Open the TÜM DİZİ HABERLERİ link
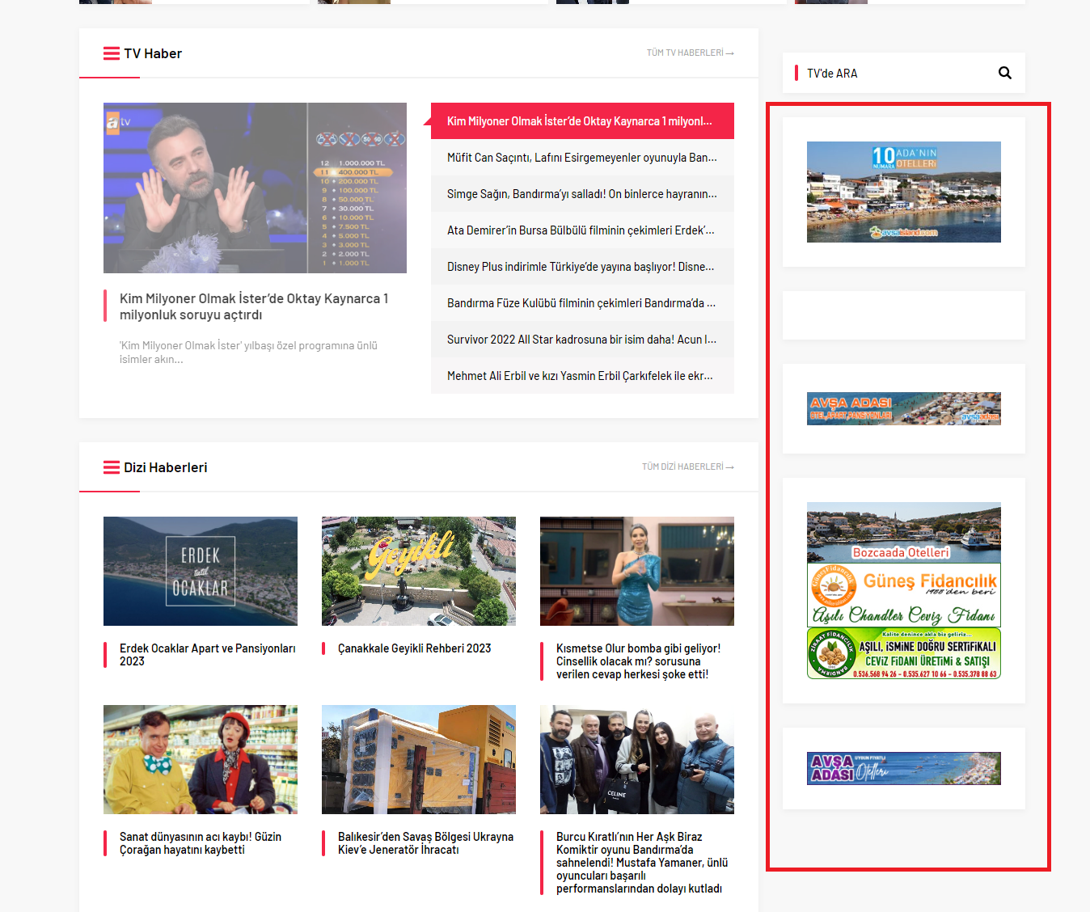 (687, 467)
